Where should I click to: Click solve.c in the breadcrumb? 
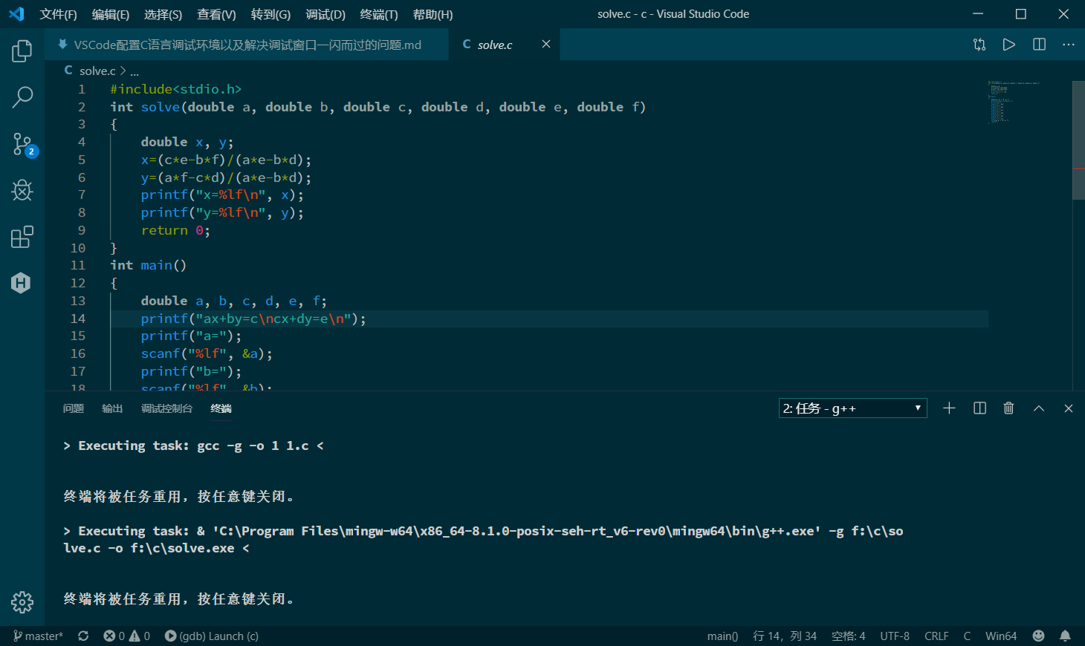click(x=97, y=71)
